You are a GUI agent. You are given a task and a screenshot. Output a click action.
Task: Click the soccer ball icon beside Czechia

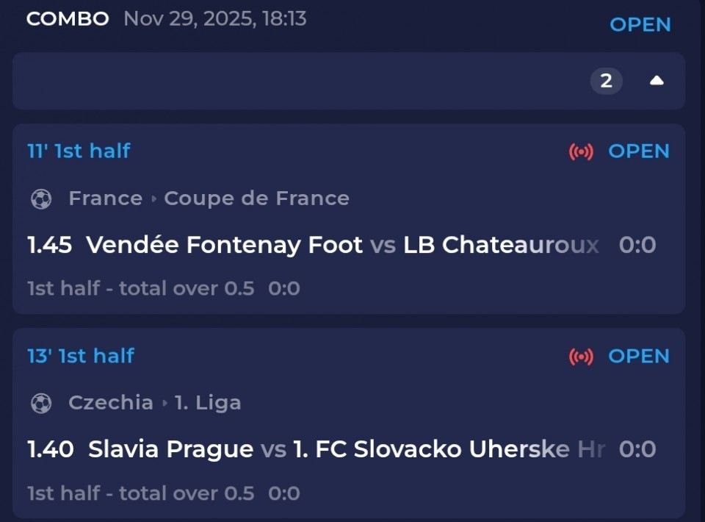point(41,403)
